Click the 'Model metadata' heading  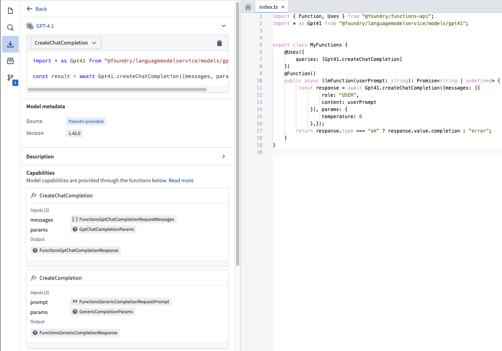(x=45, y=106)
